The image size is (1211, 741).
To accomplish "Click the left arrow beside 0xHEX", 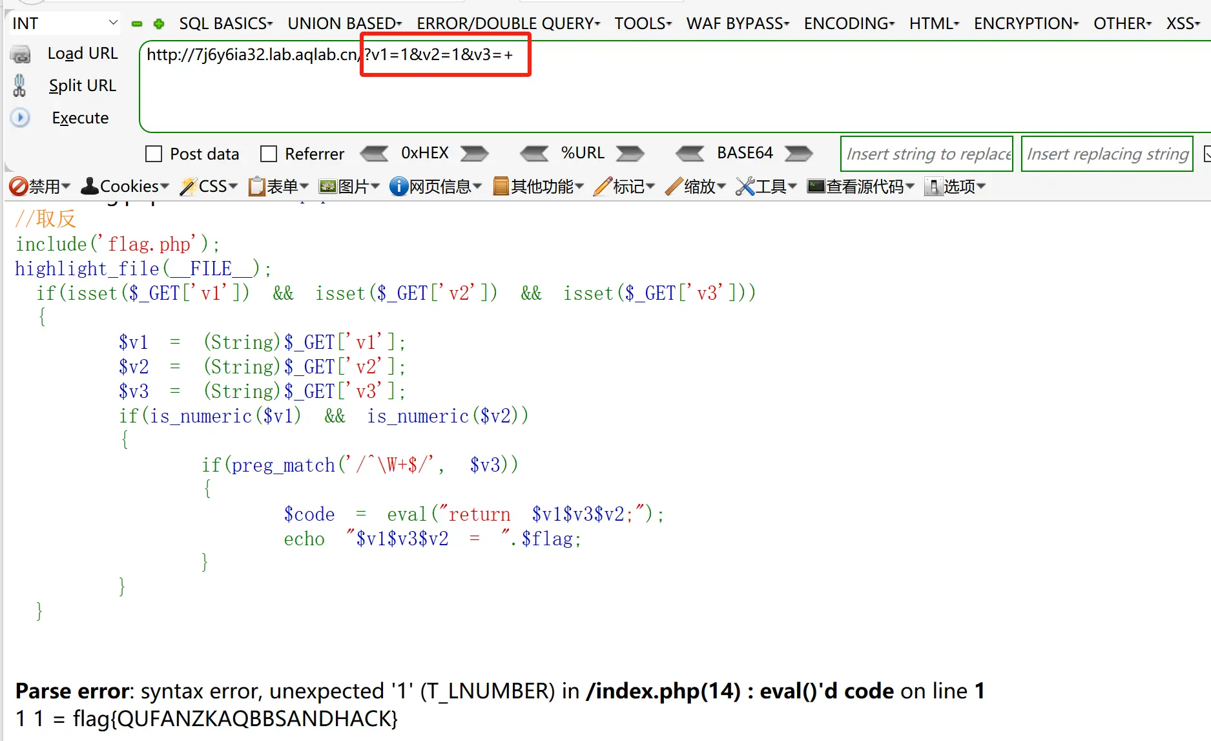I will (x=374, y=154).
